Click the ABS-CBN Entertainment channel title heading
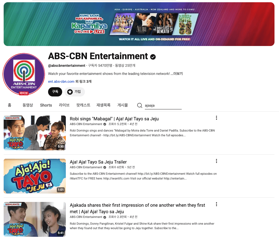This screenshot has height=237, width=279. (98, 56)
